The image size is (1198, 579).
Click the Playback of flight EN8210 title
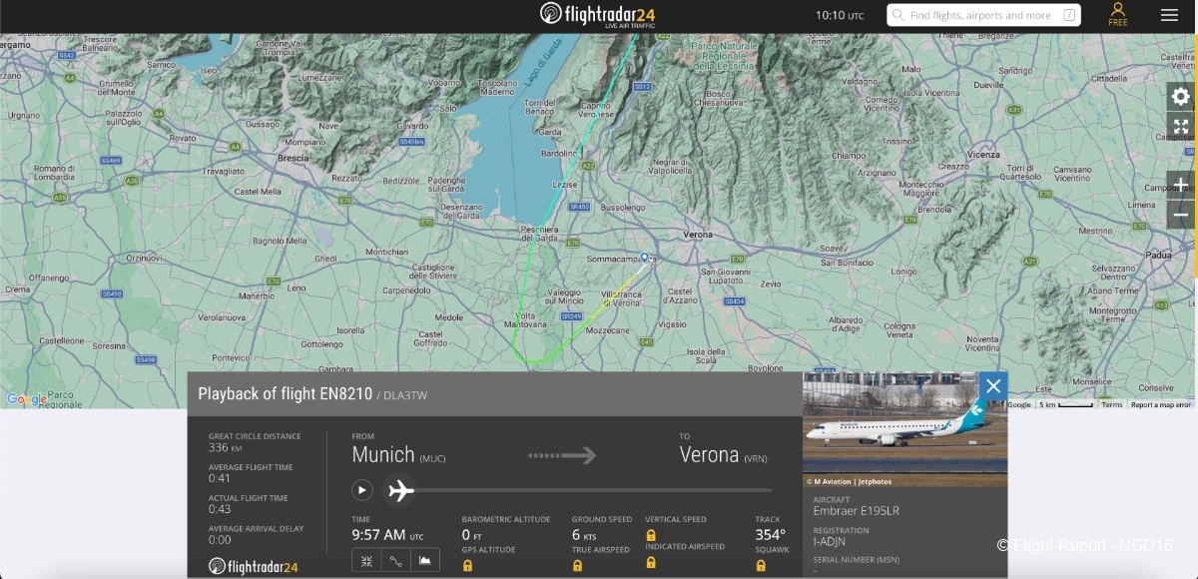tap(285, 394)
